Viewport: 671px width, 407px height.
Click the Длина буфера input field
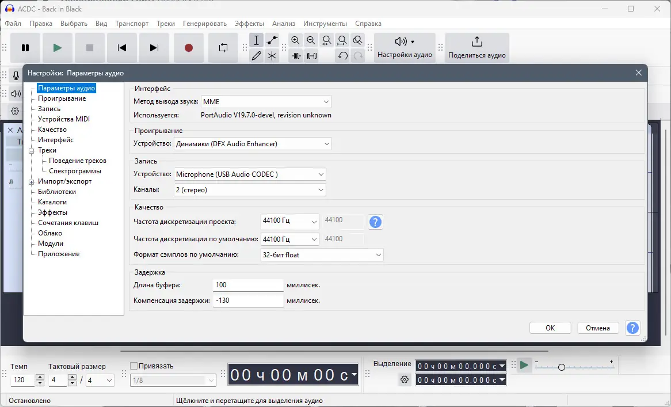[247, 284]
